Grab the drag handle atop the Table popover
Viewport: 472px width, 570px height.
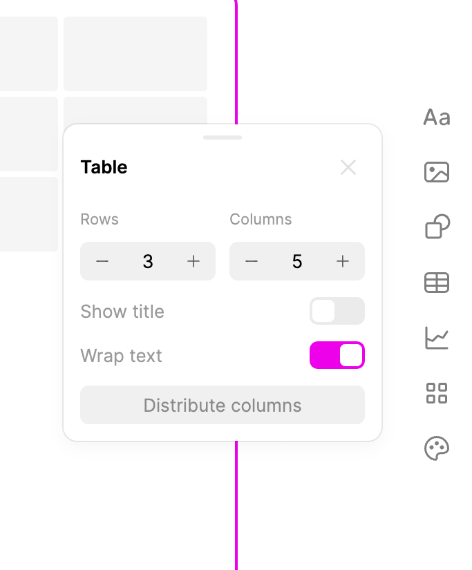tap(223, 137)
